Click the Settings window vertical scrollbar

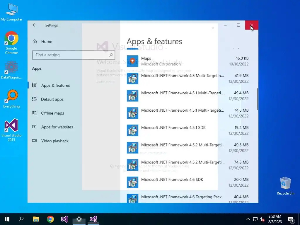pos(258,99)
